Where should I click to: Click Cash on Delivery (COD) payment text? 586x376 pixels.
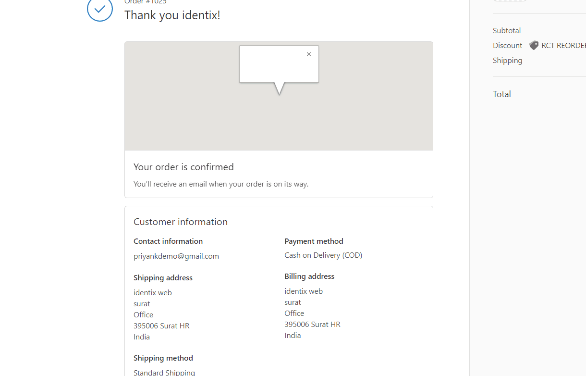[323, 255]
